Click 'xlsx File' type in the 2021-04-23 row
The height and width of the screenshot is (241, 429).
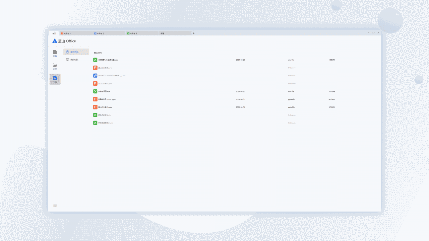click(291, 60)
